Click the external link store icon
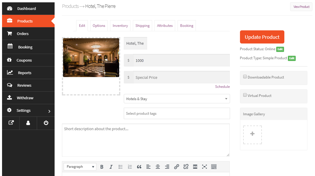 [11, 123]
